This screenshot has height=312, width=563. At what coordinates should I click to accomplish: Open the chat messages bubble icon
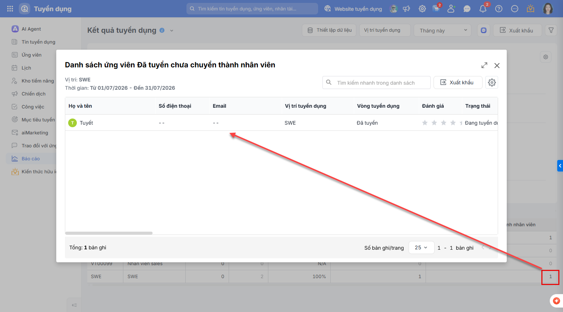click(x=467, y=9)
